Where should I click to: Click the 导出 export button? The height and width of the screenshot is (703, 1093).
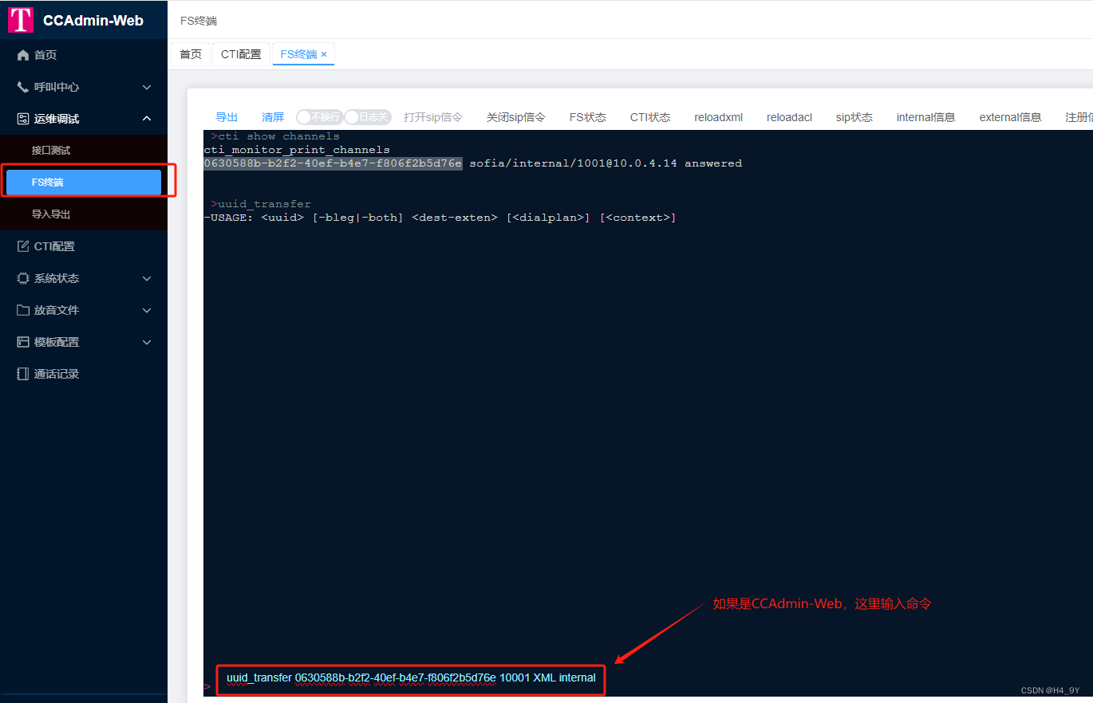click(227, 117)
